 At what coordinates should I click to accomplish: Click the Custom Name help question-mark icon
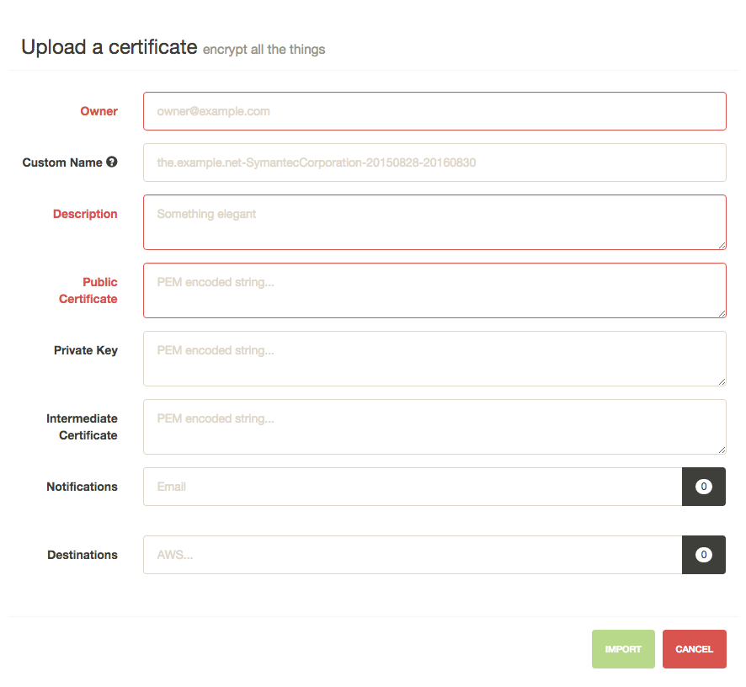[x=112, y=162]
